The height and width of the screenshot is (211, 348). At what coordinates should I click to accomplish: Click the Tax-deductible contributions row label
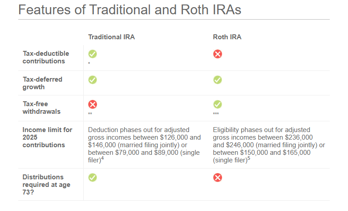[44, 57]
